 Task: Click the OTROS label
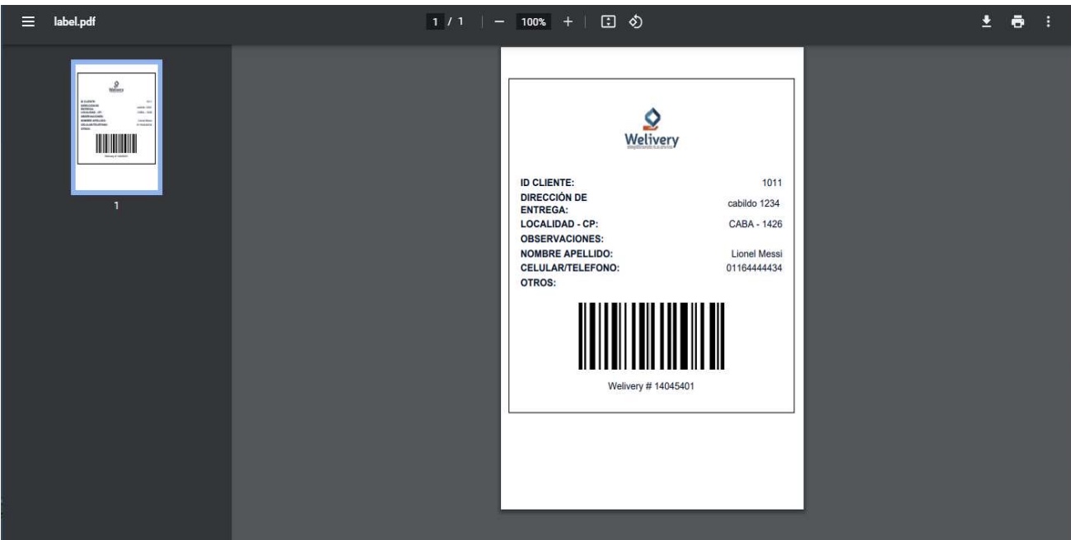(539, 282)
